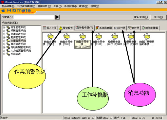Open the third 銷售合同申請 [0101]SC0005 mail icon

(x=82, y=37)
